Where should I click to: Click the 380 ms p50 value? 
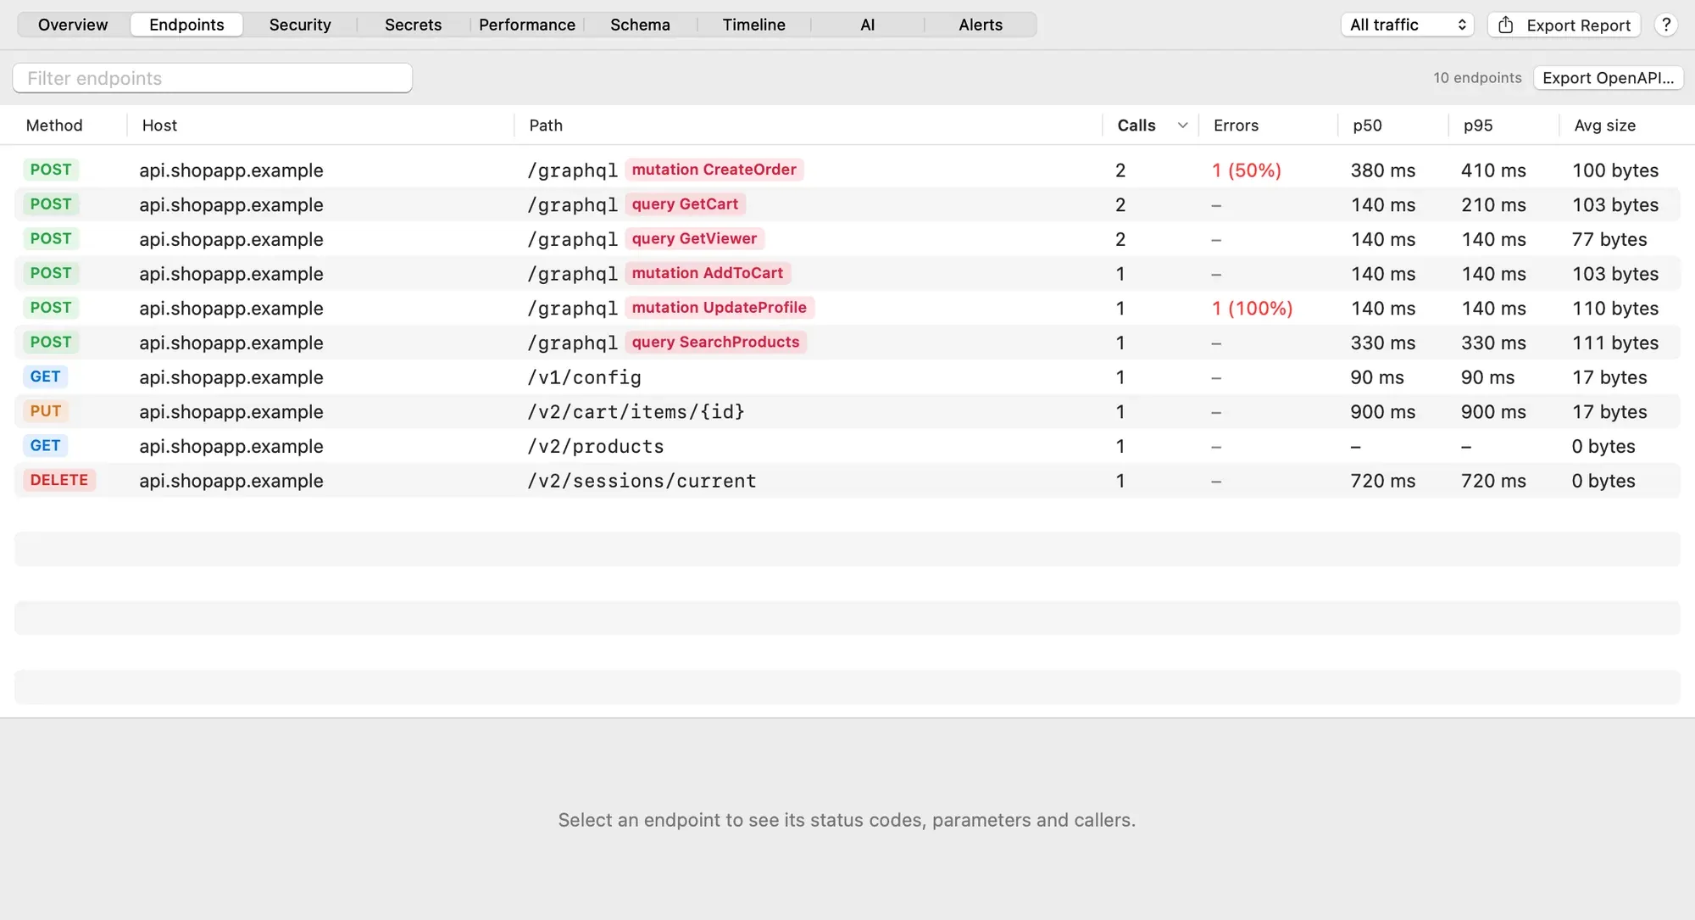(x=1382, y=170)
